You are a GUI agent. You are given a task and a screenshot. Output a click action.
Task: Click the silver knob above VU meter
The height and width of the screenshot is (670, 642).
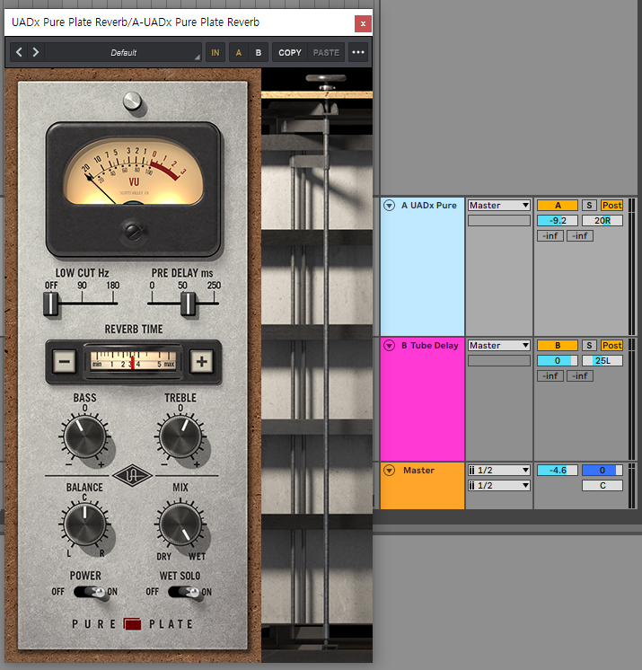point(133,101)
